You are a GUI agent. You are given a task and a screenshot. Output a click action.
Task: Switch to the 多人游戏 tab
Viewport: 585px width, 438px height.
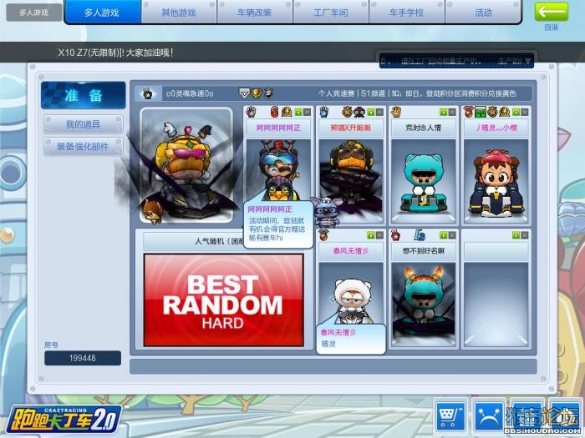point(101,13)
